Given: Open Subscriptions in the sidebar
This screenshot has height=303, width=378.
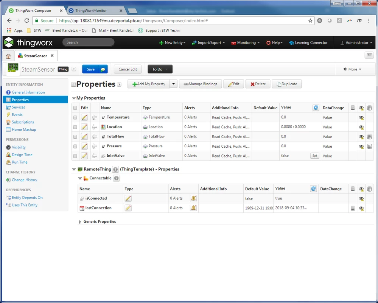Looking at the screenshot, I should coord(23,122).
